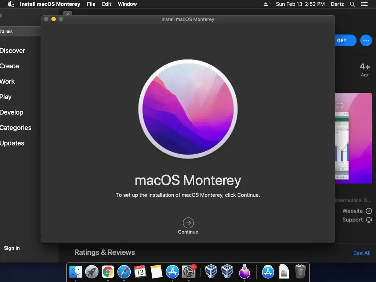
Task: Open the Dartz user menu
Action: tap(337, 4)
